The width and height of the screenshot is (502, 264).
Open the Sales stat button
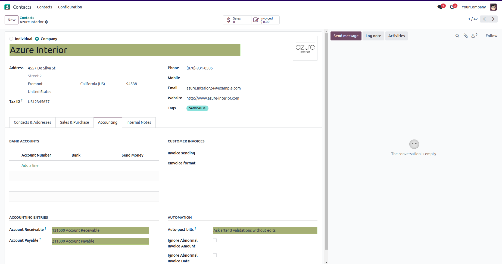(237, 20)
